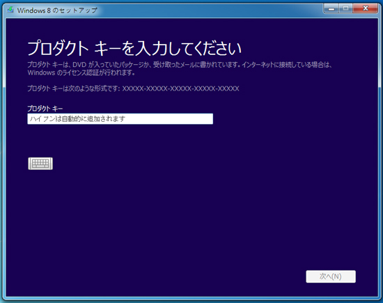Close the Windows 8 のセットアップ window
The width and height of the screenshot is (383, 303).
tap(366, 9)
